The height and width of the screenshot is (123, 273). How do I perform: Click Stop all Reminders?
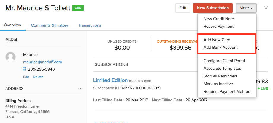pos(220,76)
